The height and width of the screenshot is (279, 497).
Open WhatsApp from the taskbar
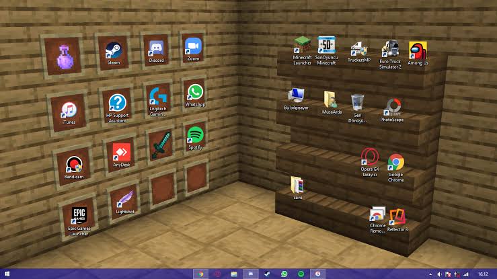click(284, 274)
